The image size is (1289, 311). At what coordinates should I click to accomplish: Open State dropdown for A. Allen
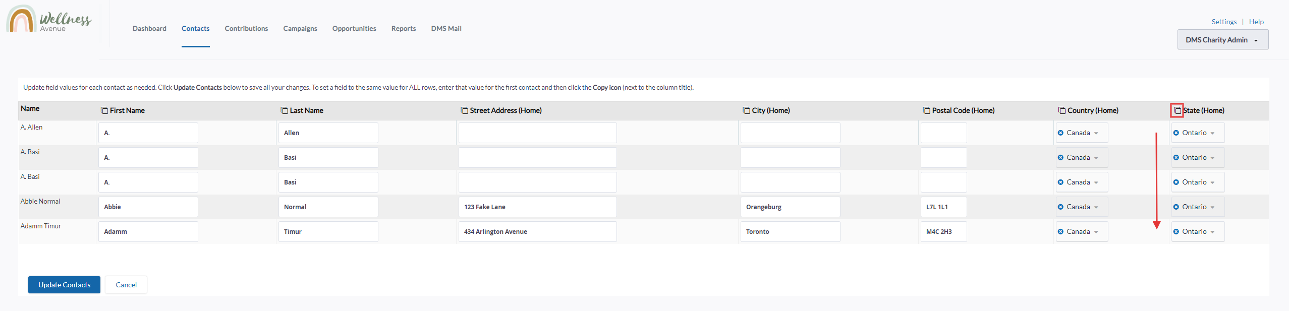(1212, 133)
